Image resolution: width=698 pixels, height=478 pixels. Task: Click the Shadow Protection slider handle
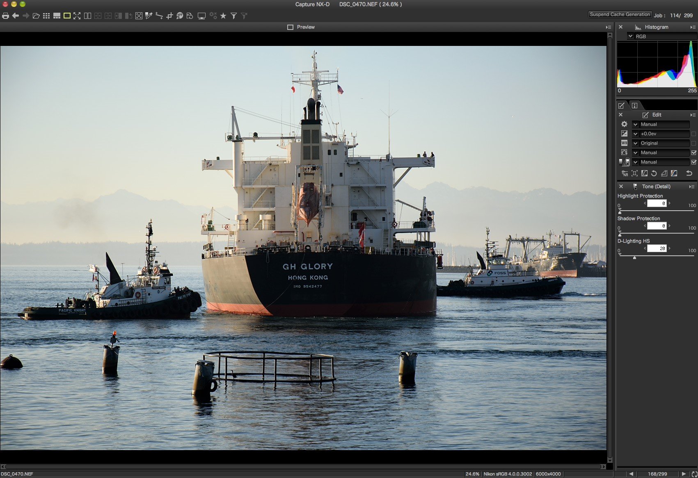[620, 234]
